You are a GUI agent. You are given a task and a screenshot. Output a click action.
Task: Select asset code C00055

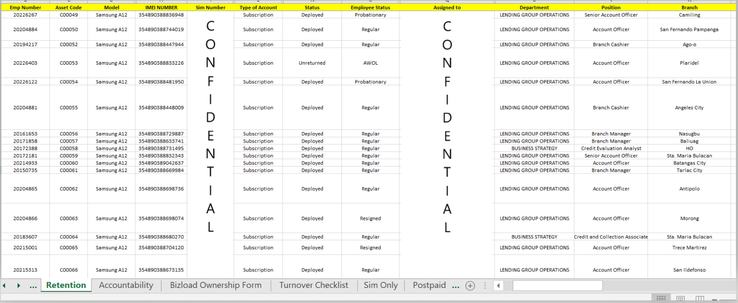[x=68, y=108]
